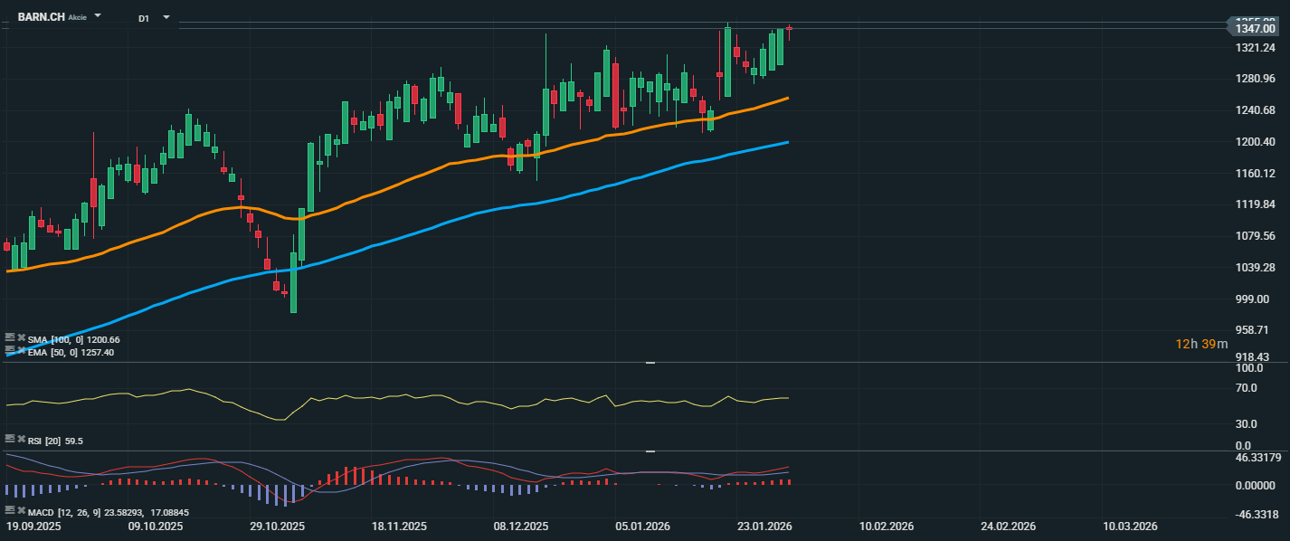Click the 23.01.2026 date on time axis
The height and width of the screenshot is (541, 1290).
[x=764, y=527]
